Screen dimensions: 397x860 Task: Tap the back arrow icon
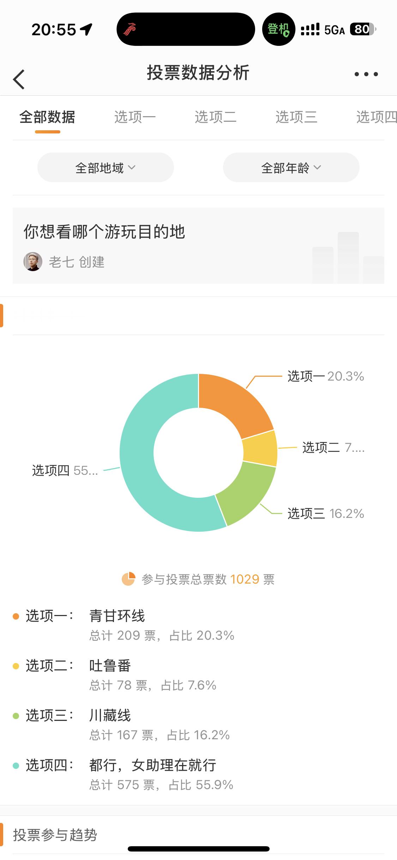click(19, 79)
